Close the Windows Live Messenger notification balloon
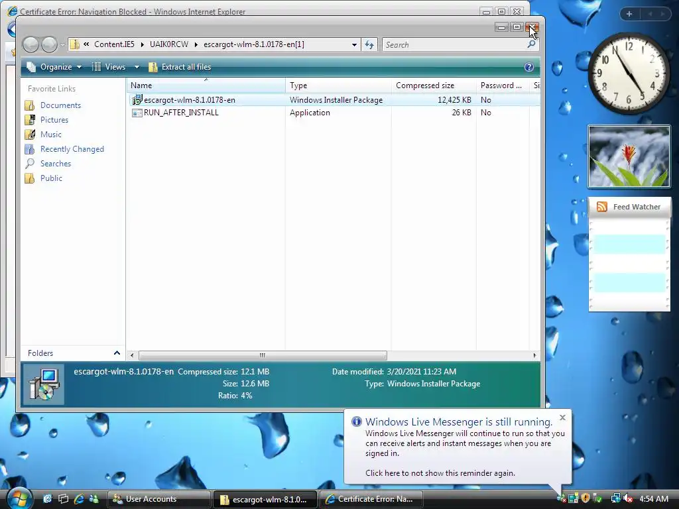 (x=562, y=418)
